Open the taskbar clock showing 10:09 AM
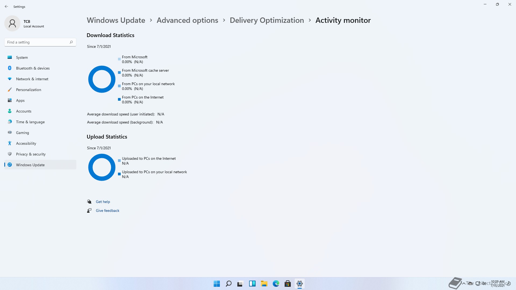Screen dimensions: 516x290 coord(497,284)
